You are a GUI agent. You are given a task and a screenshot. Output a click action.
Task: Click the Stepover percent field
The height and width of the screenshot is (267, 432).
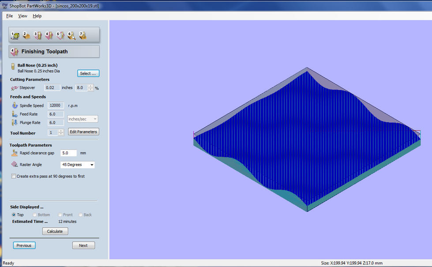click(x=82, y=88)
